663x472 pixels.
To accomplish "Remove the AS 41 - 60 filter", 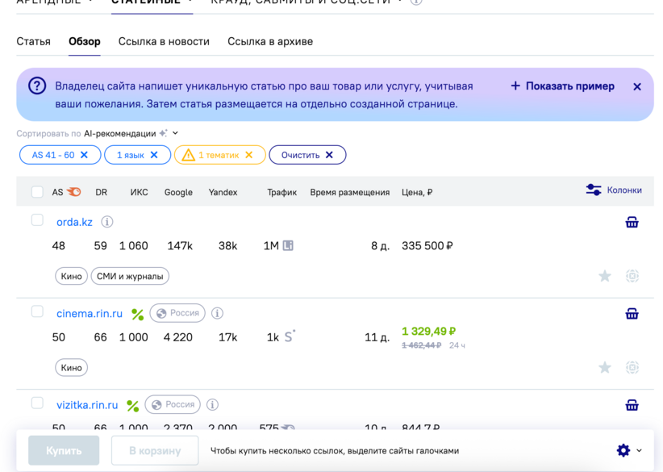I will 85,155.
